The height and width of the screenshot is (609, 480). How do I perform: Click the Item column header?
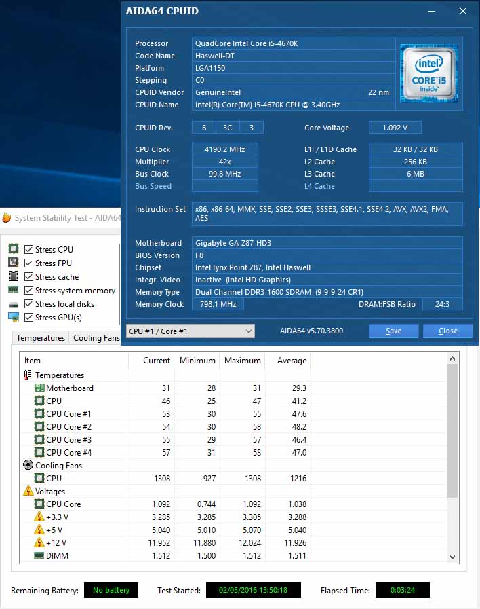coord(74,360)
